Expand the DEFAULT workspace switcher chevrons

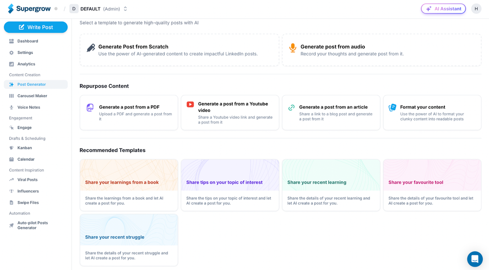(x=125, y=9)
